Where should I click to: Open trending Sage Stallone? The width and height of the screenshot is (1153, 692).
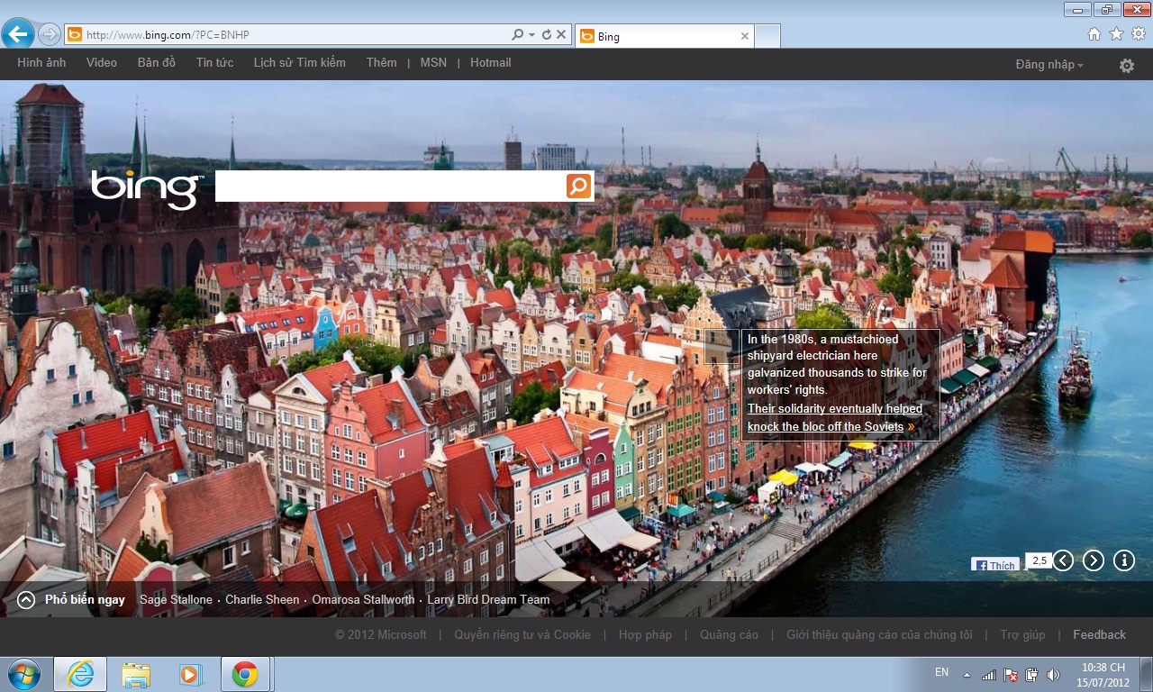pyautogui.click(x=176, y=600)
